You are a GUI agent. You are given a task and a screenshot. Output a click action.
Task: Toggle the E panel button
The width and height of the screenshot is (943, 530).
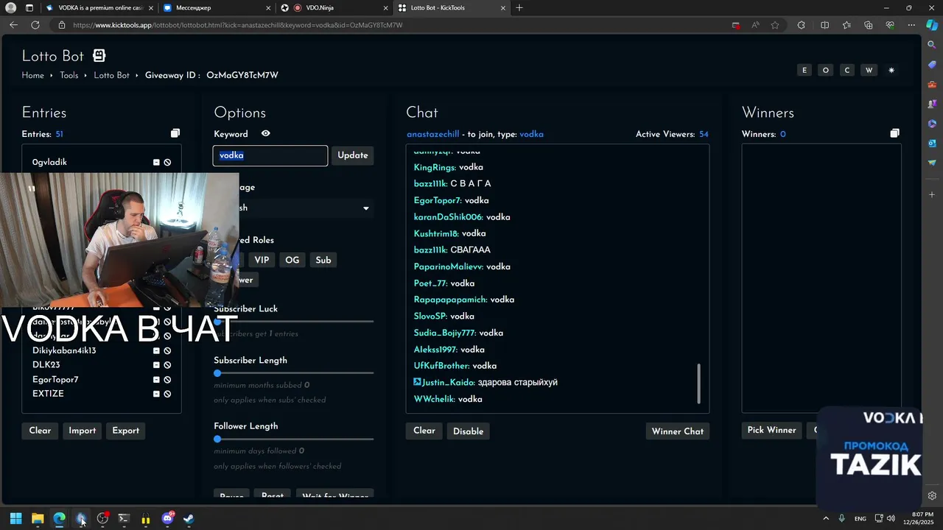point(804,70)
